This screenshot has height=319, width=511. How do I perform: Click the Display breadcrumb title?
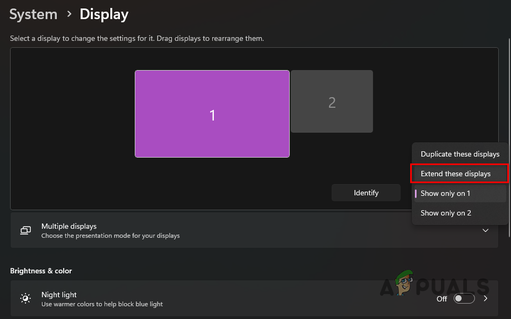click(x=104, y=14)
